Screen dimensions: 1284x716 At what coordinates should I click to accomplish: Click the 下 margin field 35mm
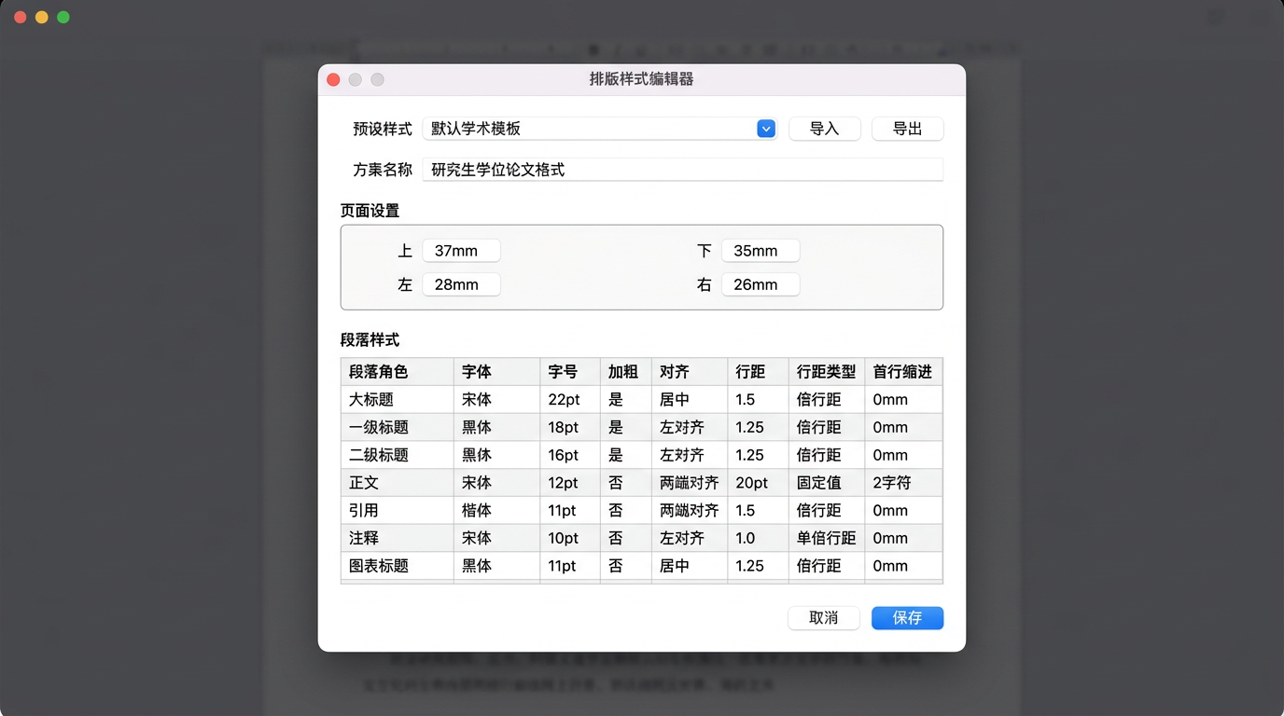click(761, 251)
